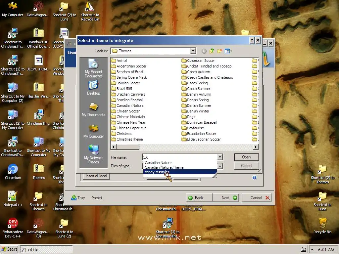Click the keyboard tray icon
The image size is (339, 254).
pyautogui.click(x=304, y=250)
